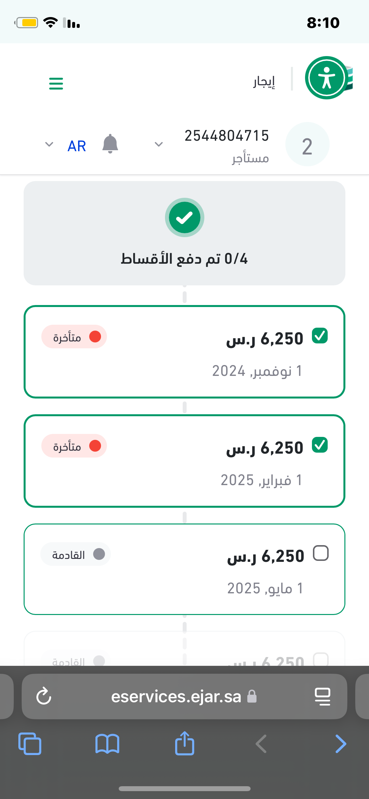Tap the upcoming badge on May installment
369x799 pixels.
[75, 554]
